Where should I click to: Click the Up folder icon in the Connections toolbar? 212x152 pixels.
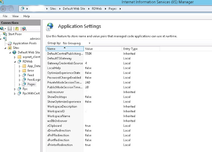coord(17,29)
